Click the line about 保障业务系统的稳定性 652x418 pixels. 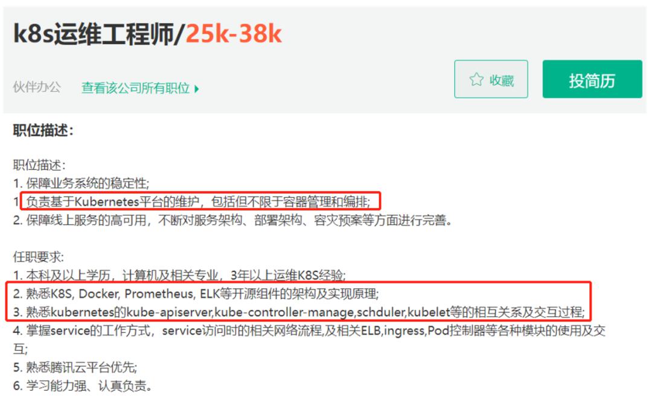(x=81, y=183)
